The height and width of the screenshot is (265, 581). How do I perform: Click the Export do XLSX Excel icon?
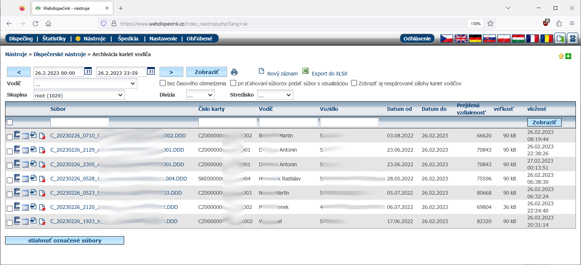click(305, 71)
